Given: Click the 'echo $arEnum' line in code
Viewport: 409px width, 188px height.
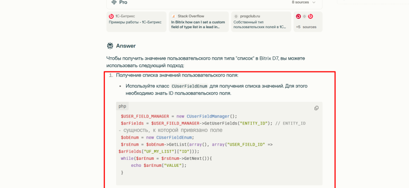Looking at the screenshot, I should [x=155, y=165].
